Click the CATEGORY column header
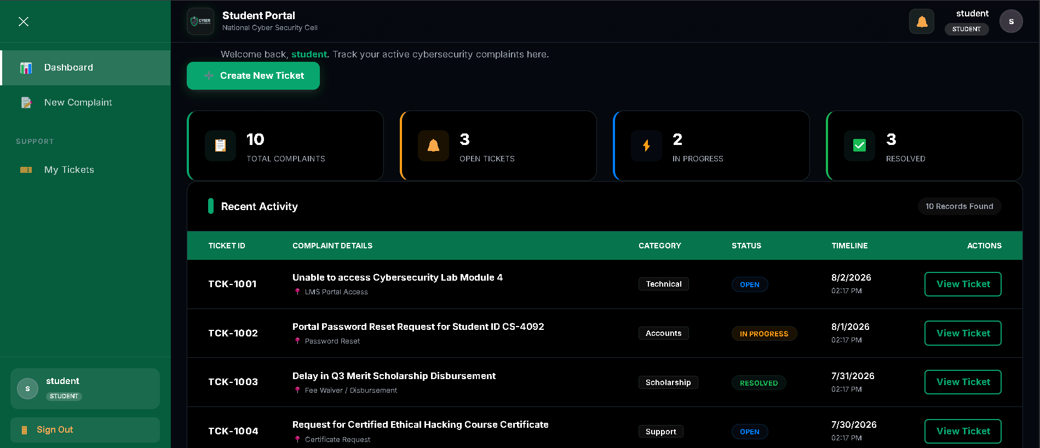 point(660,246)
